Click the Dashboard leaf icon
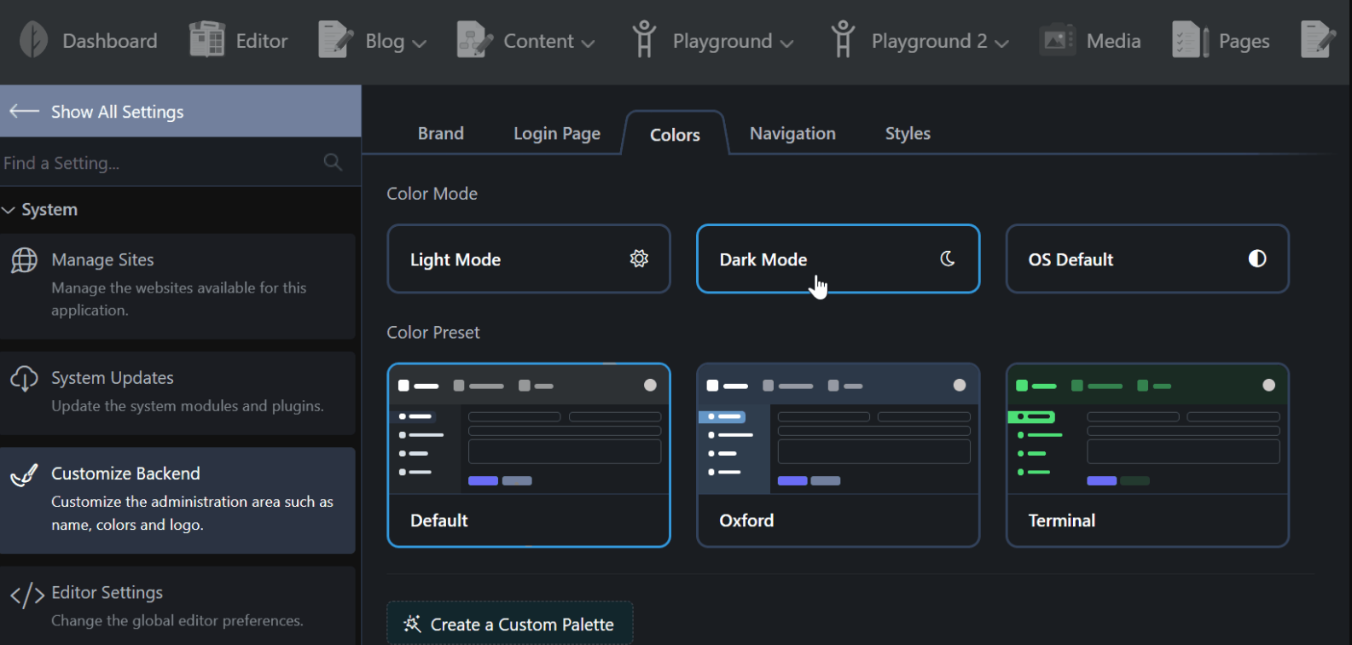 tap(33, 40)
